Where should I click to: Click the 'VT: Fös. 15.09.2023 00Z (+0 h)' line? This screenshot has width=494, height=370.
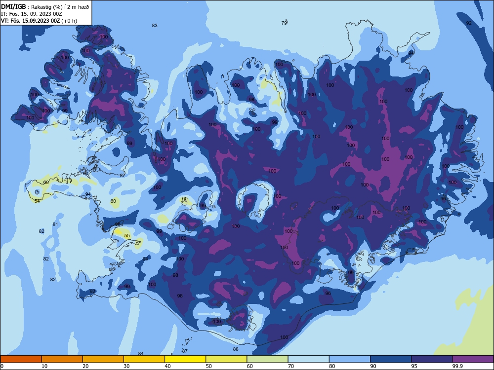(39, 21)
